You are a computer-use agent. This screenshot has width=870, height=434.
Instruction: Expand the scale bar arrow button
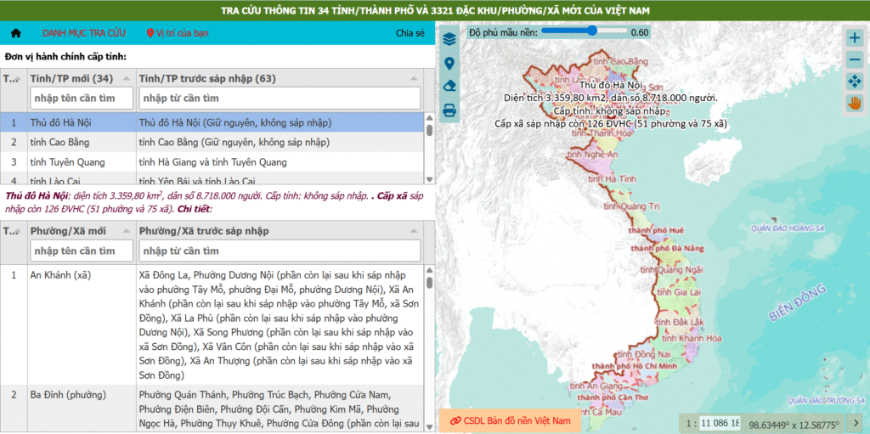(856, 422)
